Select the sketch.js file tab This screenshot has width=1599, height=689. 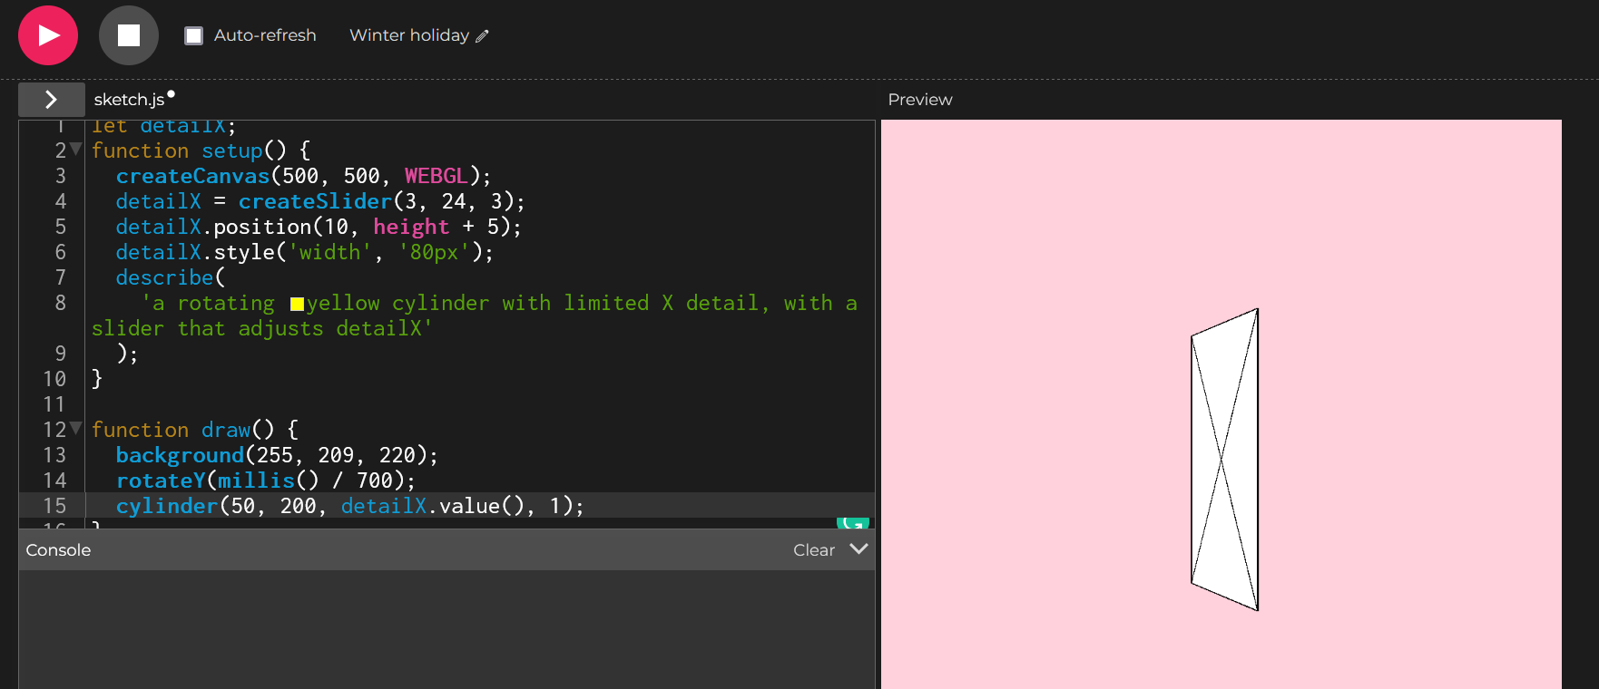(129, 100)
